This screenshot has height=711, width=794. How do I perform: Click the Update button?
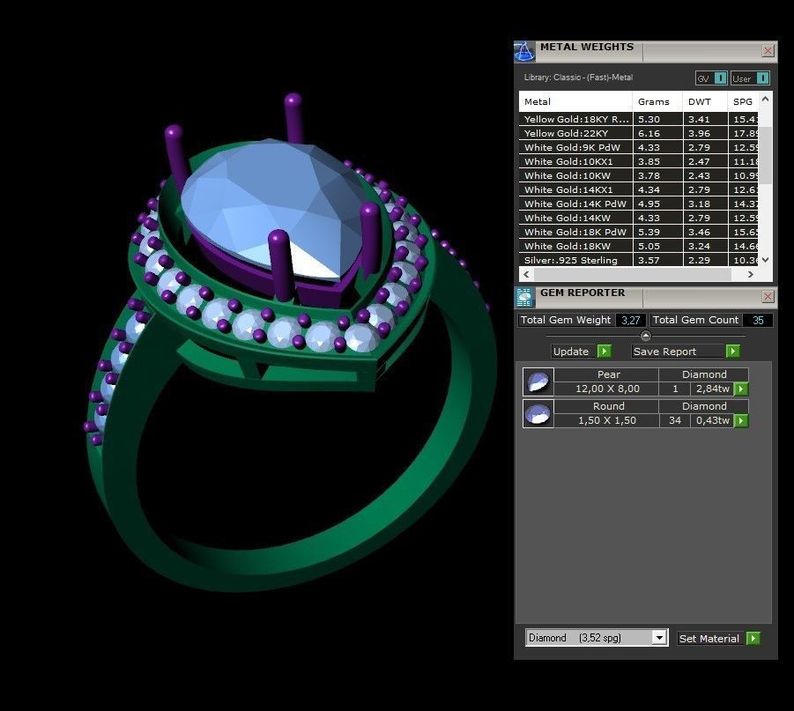coord(575,352)
